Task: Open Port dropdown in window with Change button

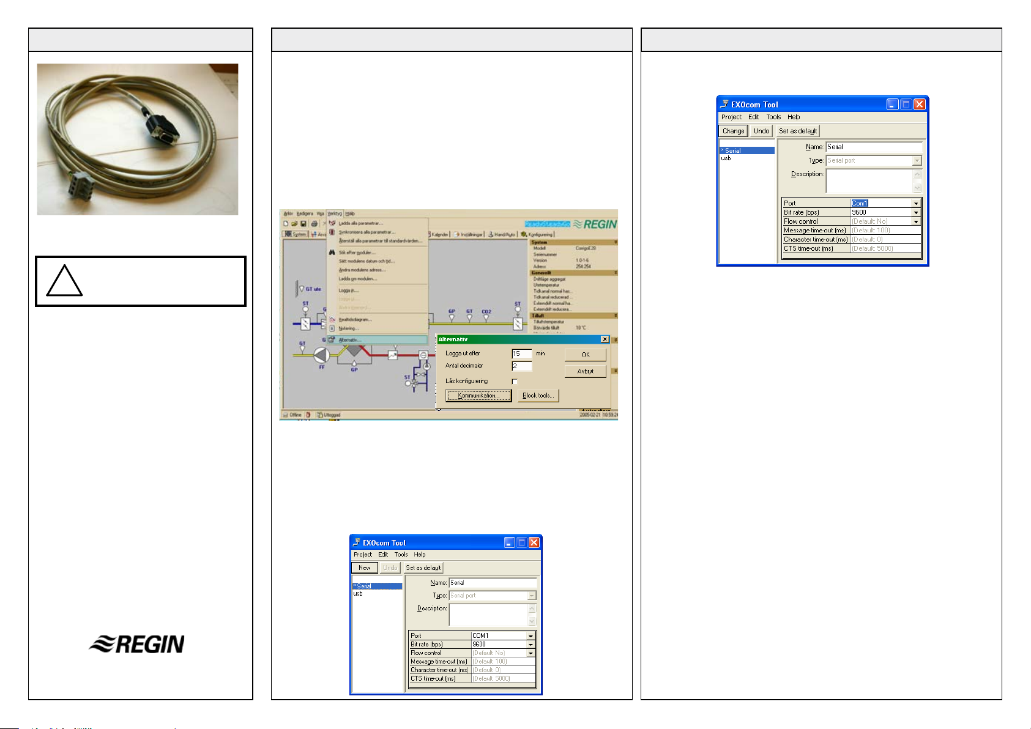Action: (916, 203)
